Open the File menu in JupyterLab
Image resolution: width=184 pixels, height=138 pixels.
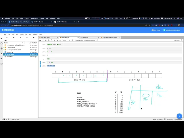5,34
